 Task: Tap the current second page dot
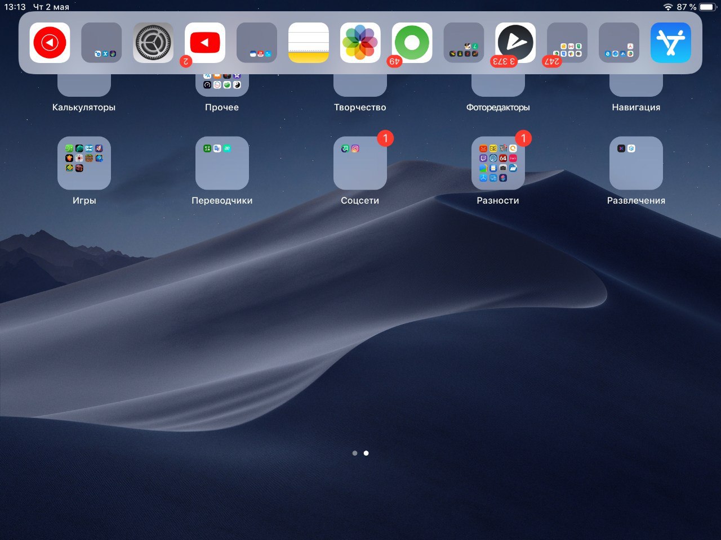366,453
